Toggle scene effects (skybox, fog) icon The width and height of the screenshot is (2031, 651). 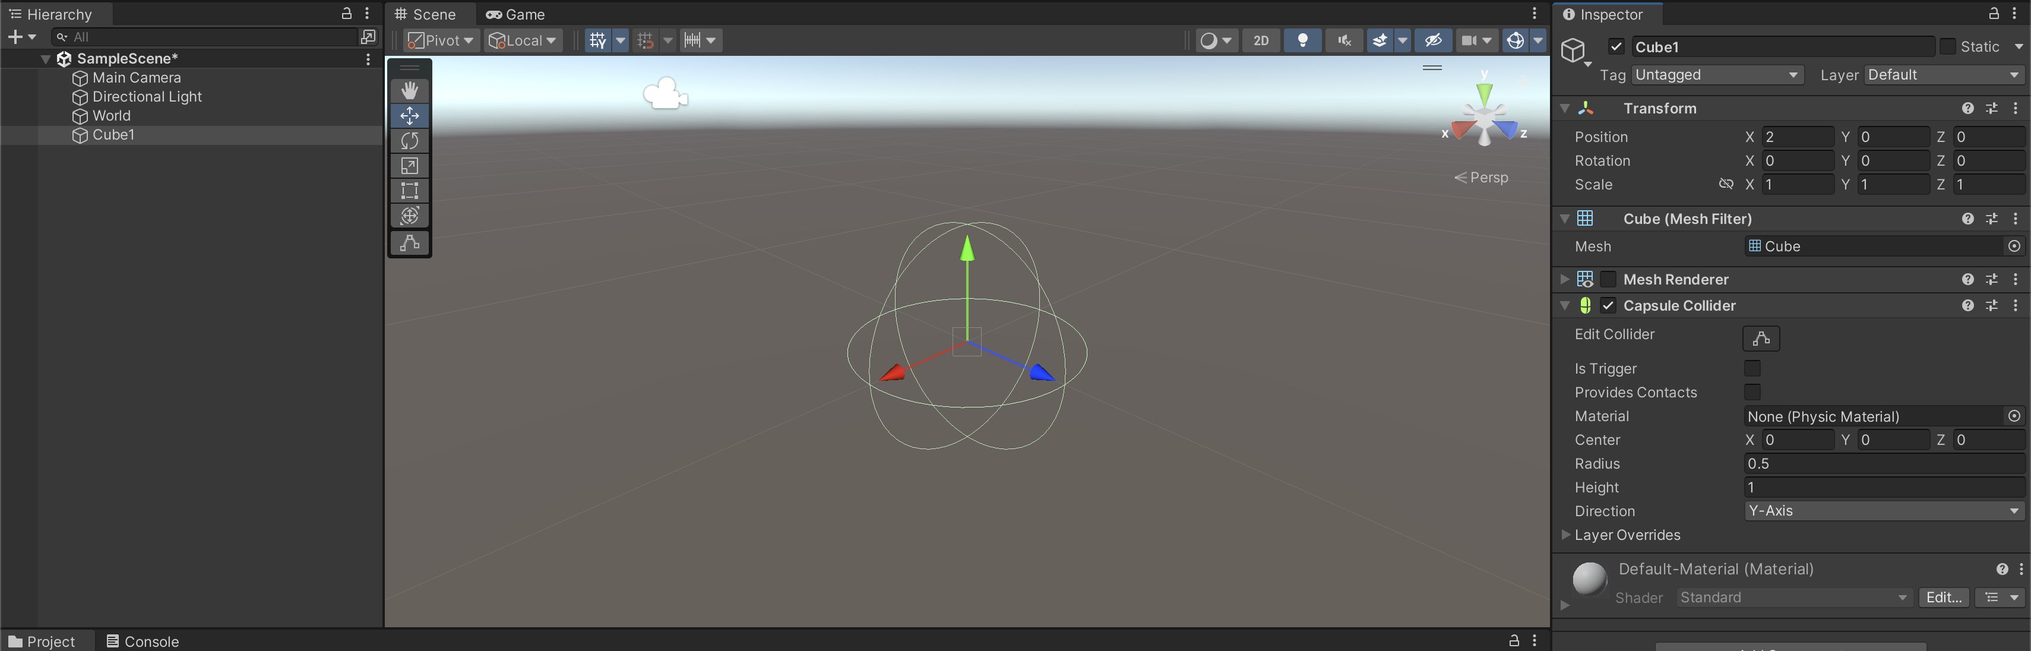tap(1380, 40)
